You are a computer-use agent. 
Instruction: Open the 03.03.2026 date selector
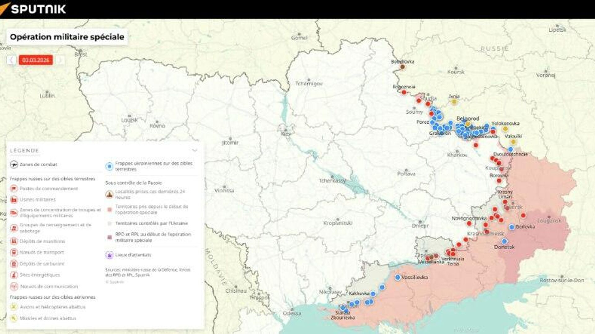[x=36, y=60]
